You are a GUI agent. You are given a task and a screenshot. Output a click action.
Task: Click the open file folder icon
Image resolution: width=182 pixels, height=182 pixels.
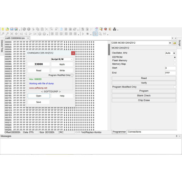click(7, 29)
